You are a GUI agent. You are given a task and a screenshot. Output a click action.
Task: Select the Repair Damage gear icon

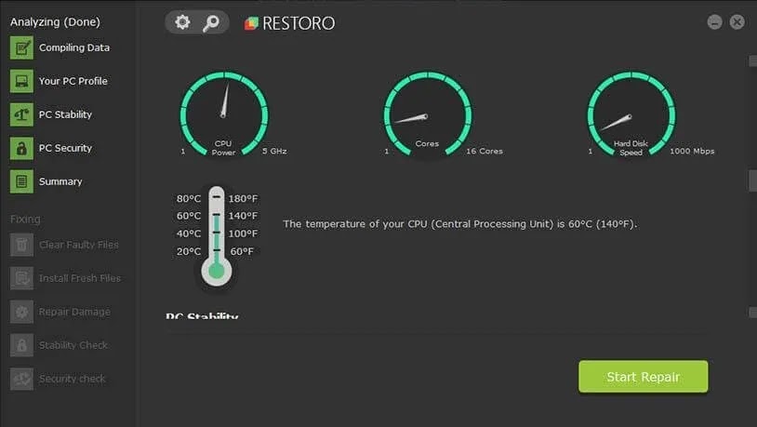[x=21, y=313]
